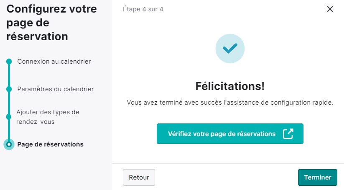This screenshot has height=190, width=344.
Task: Go back with the Retour button
Action: point(139,177)
